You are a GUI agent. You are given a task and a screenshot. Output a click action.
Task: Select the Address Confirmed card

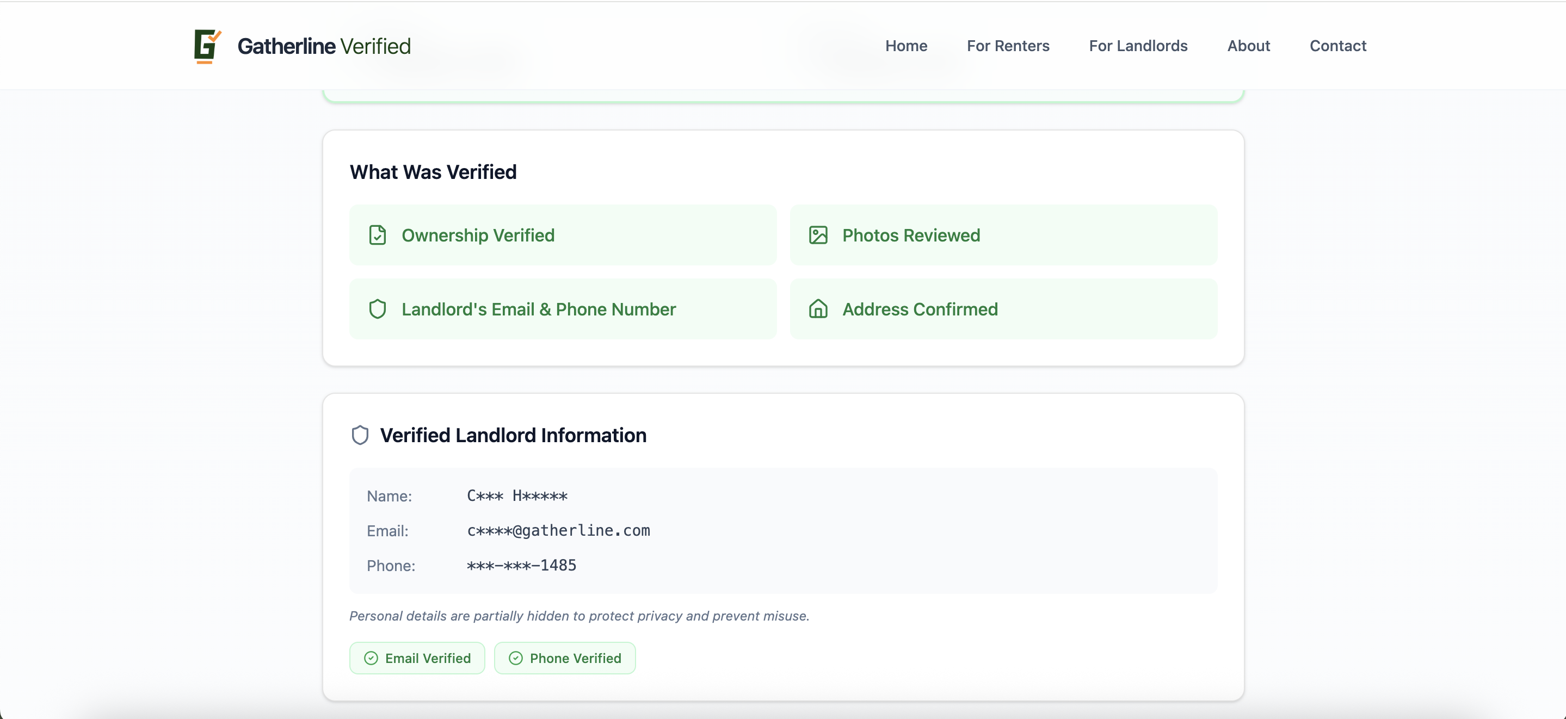[x=1004, y=309]
